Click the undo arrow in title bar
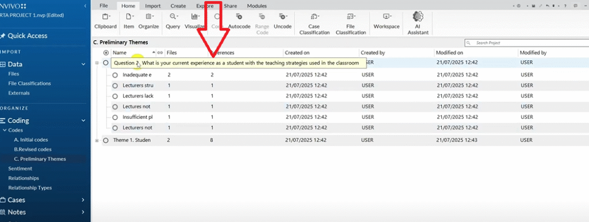 pyautogui.click(x=548, y=6)
